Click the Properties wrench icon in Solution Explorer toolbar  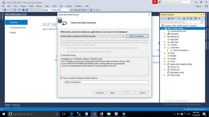click(195, 19)
